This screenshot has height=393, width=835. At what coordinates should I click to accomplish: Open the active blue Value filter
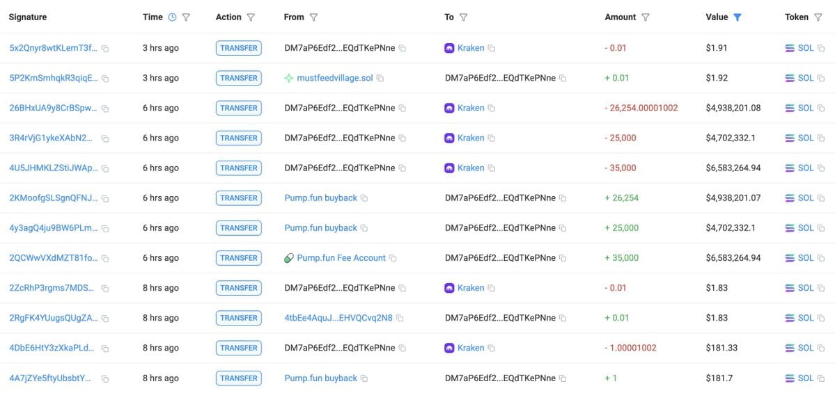(x=737, y=17)
